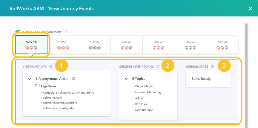Image resolution: width=258 pixels, height=128 pixels.
Task: Click the Nov 24 flame intensity icons
Action: pos(159,48)
